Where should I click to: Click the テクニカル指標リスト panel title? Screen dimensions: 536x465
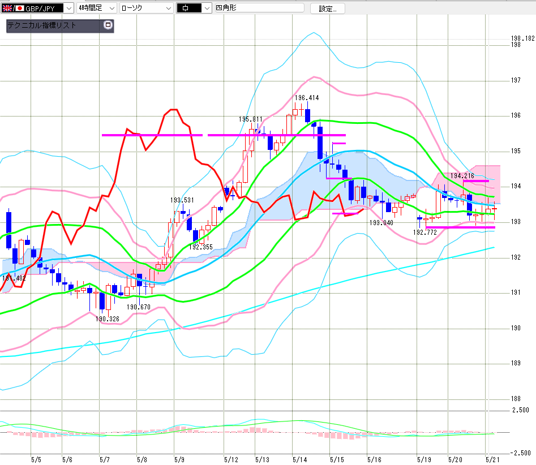[42, 25]
